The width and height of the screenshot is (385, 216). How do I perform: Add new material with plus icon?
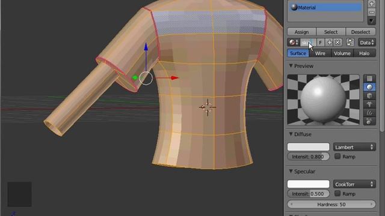329,43
